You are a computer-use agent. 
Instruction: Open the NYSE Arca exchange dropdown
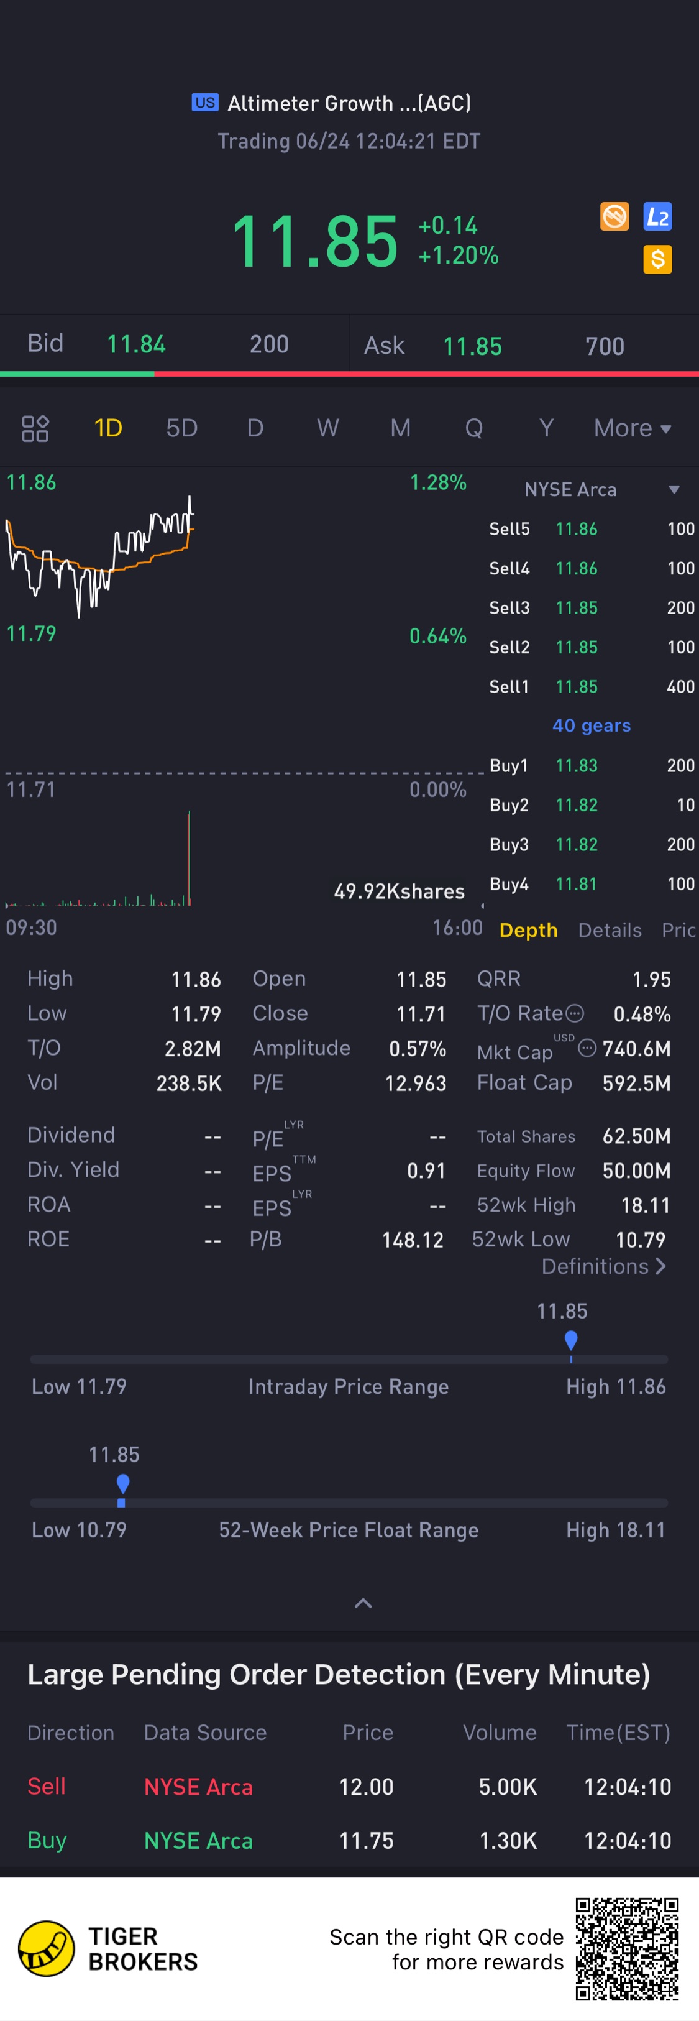(673, 490)
